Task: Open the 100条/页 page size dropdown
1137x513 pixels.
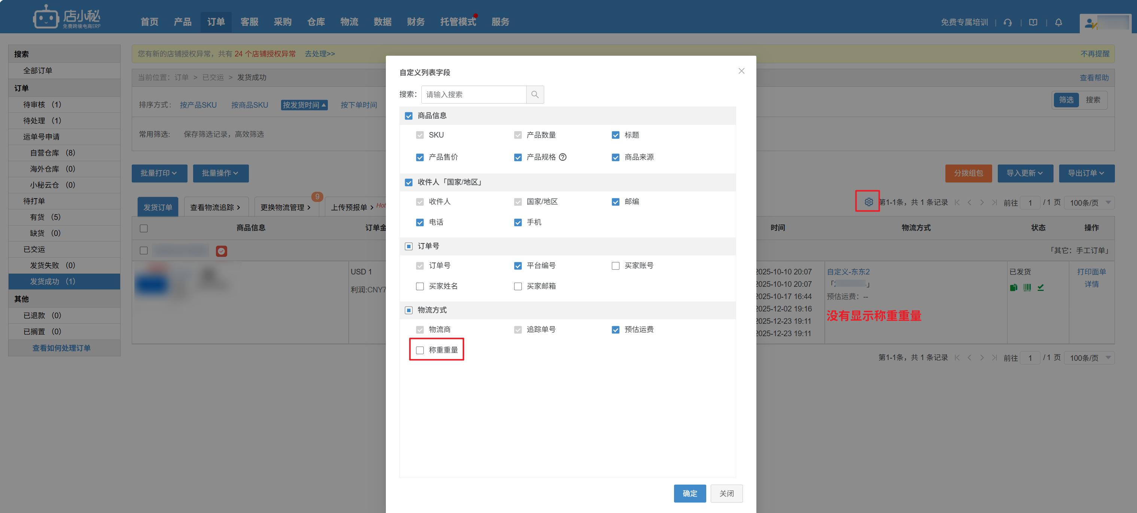Action: click(x=1089, y=202)
